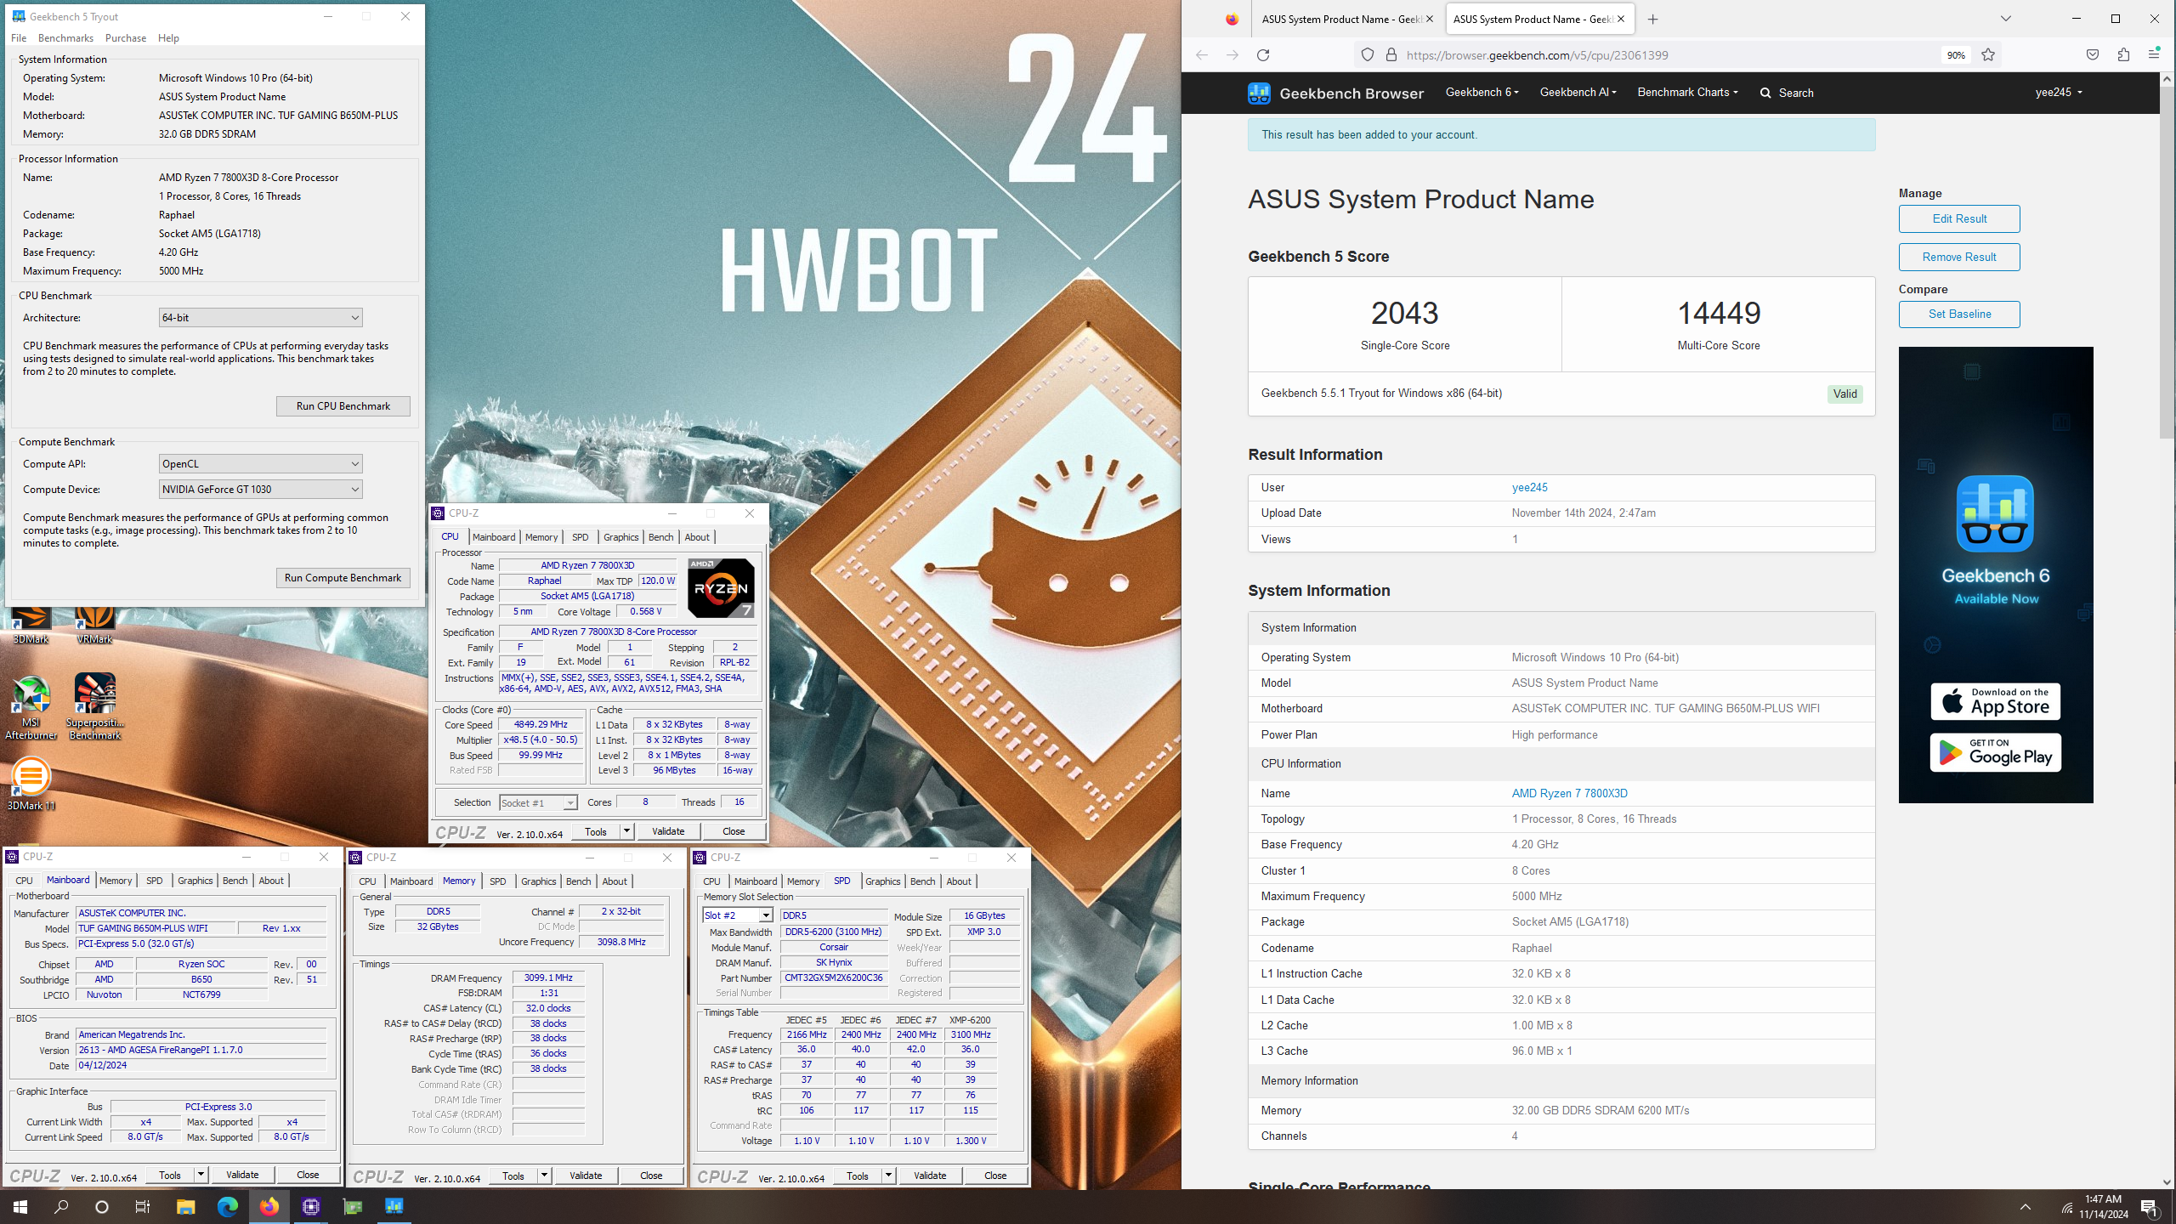Switch to first Firefox tab ASUS System Product
The height and width of the screenshot is (1224, 2176).
1341,19
